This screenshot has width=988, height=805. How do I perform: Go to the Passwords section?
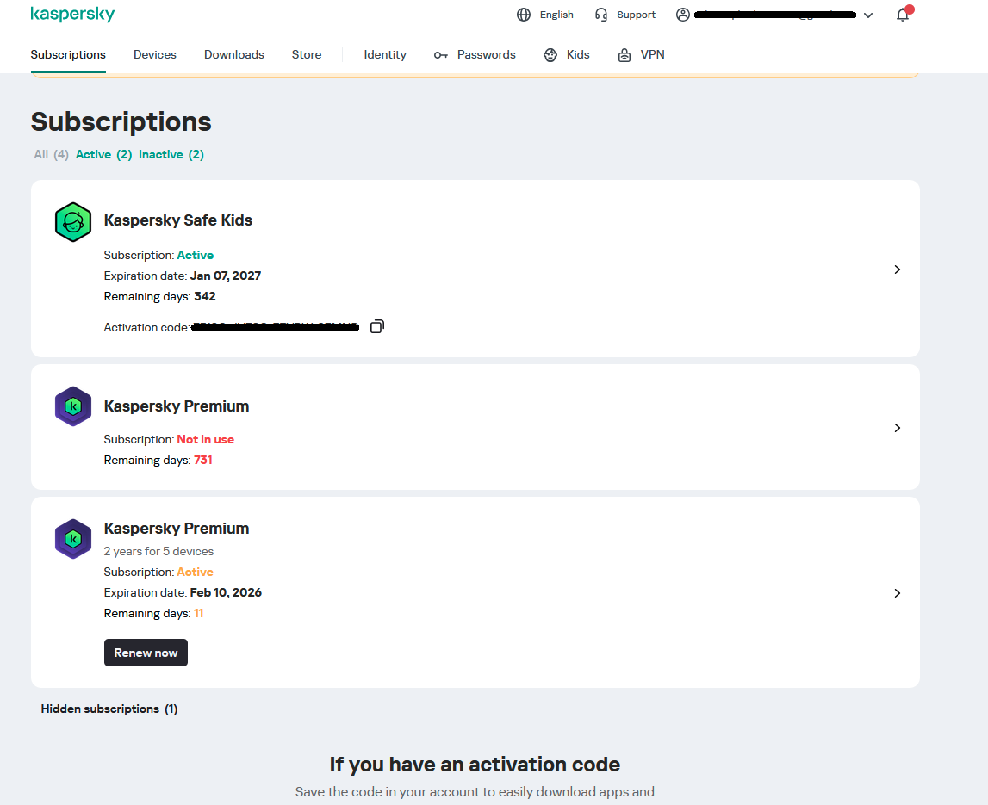(x=486, y=55)
